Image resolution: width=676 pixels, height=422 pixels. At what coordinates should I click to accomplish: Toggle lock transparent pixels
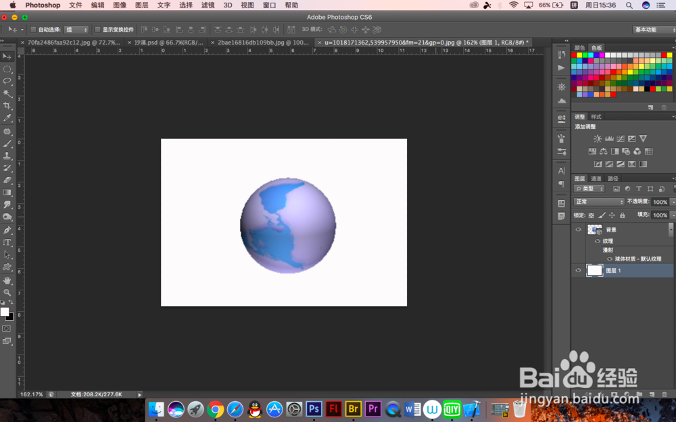tap(591, 215)
